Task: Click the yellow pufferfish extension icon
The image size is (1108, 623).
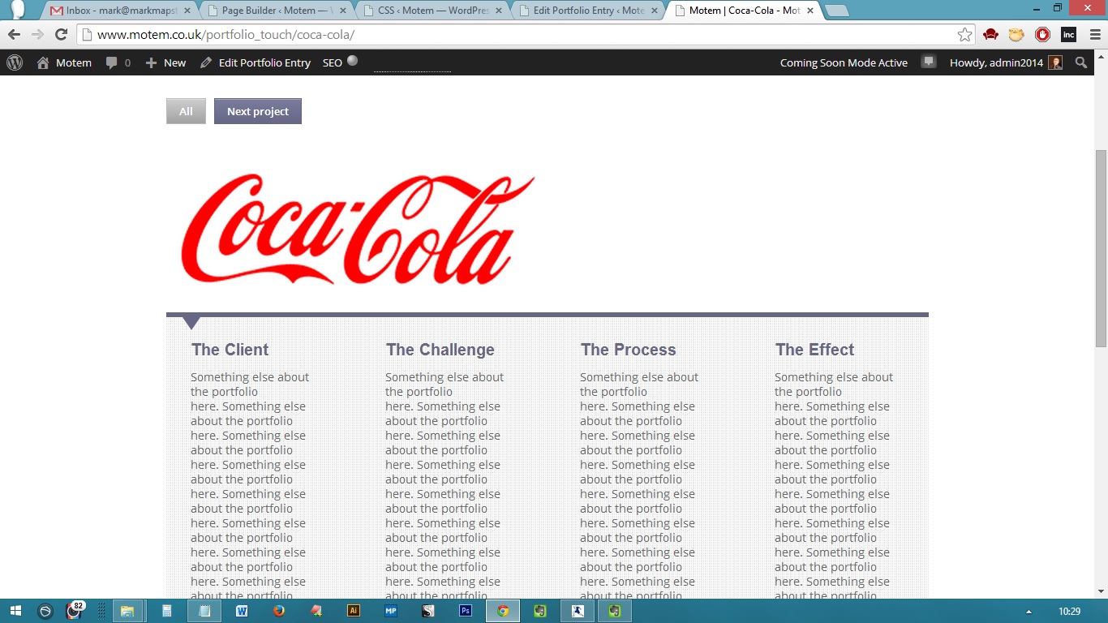Action: coord(1016,35)
